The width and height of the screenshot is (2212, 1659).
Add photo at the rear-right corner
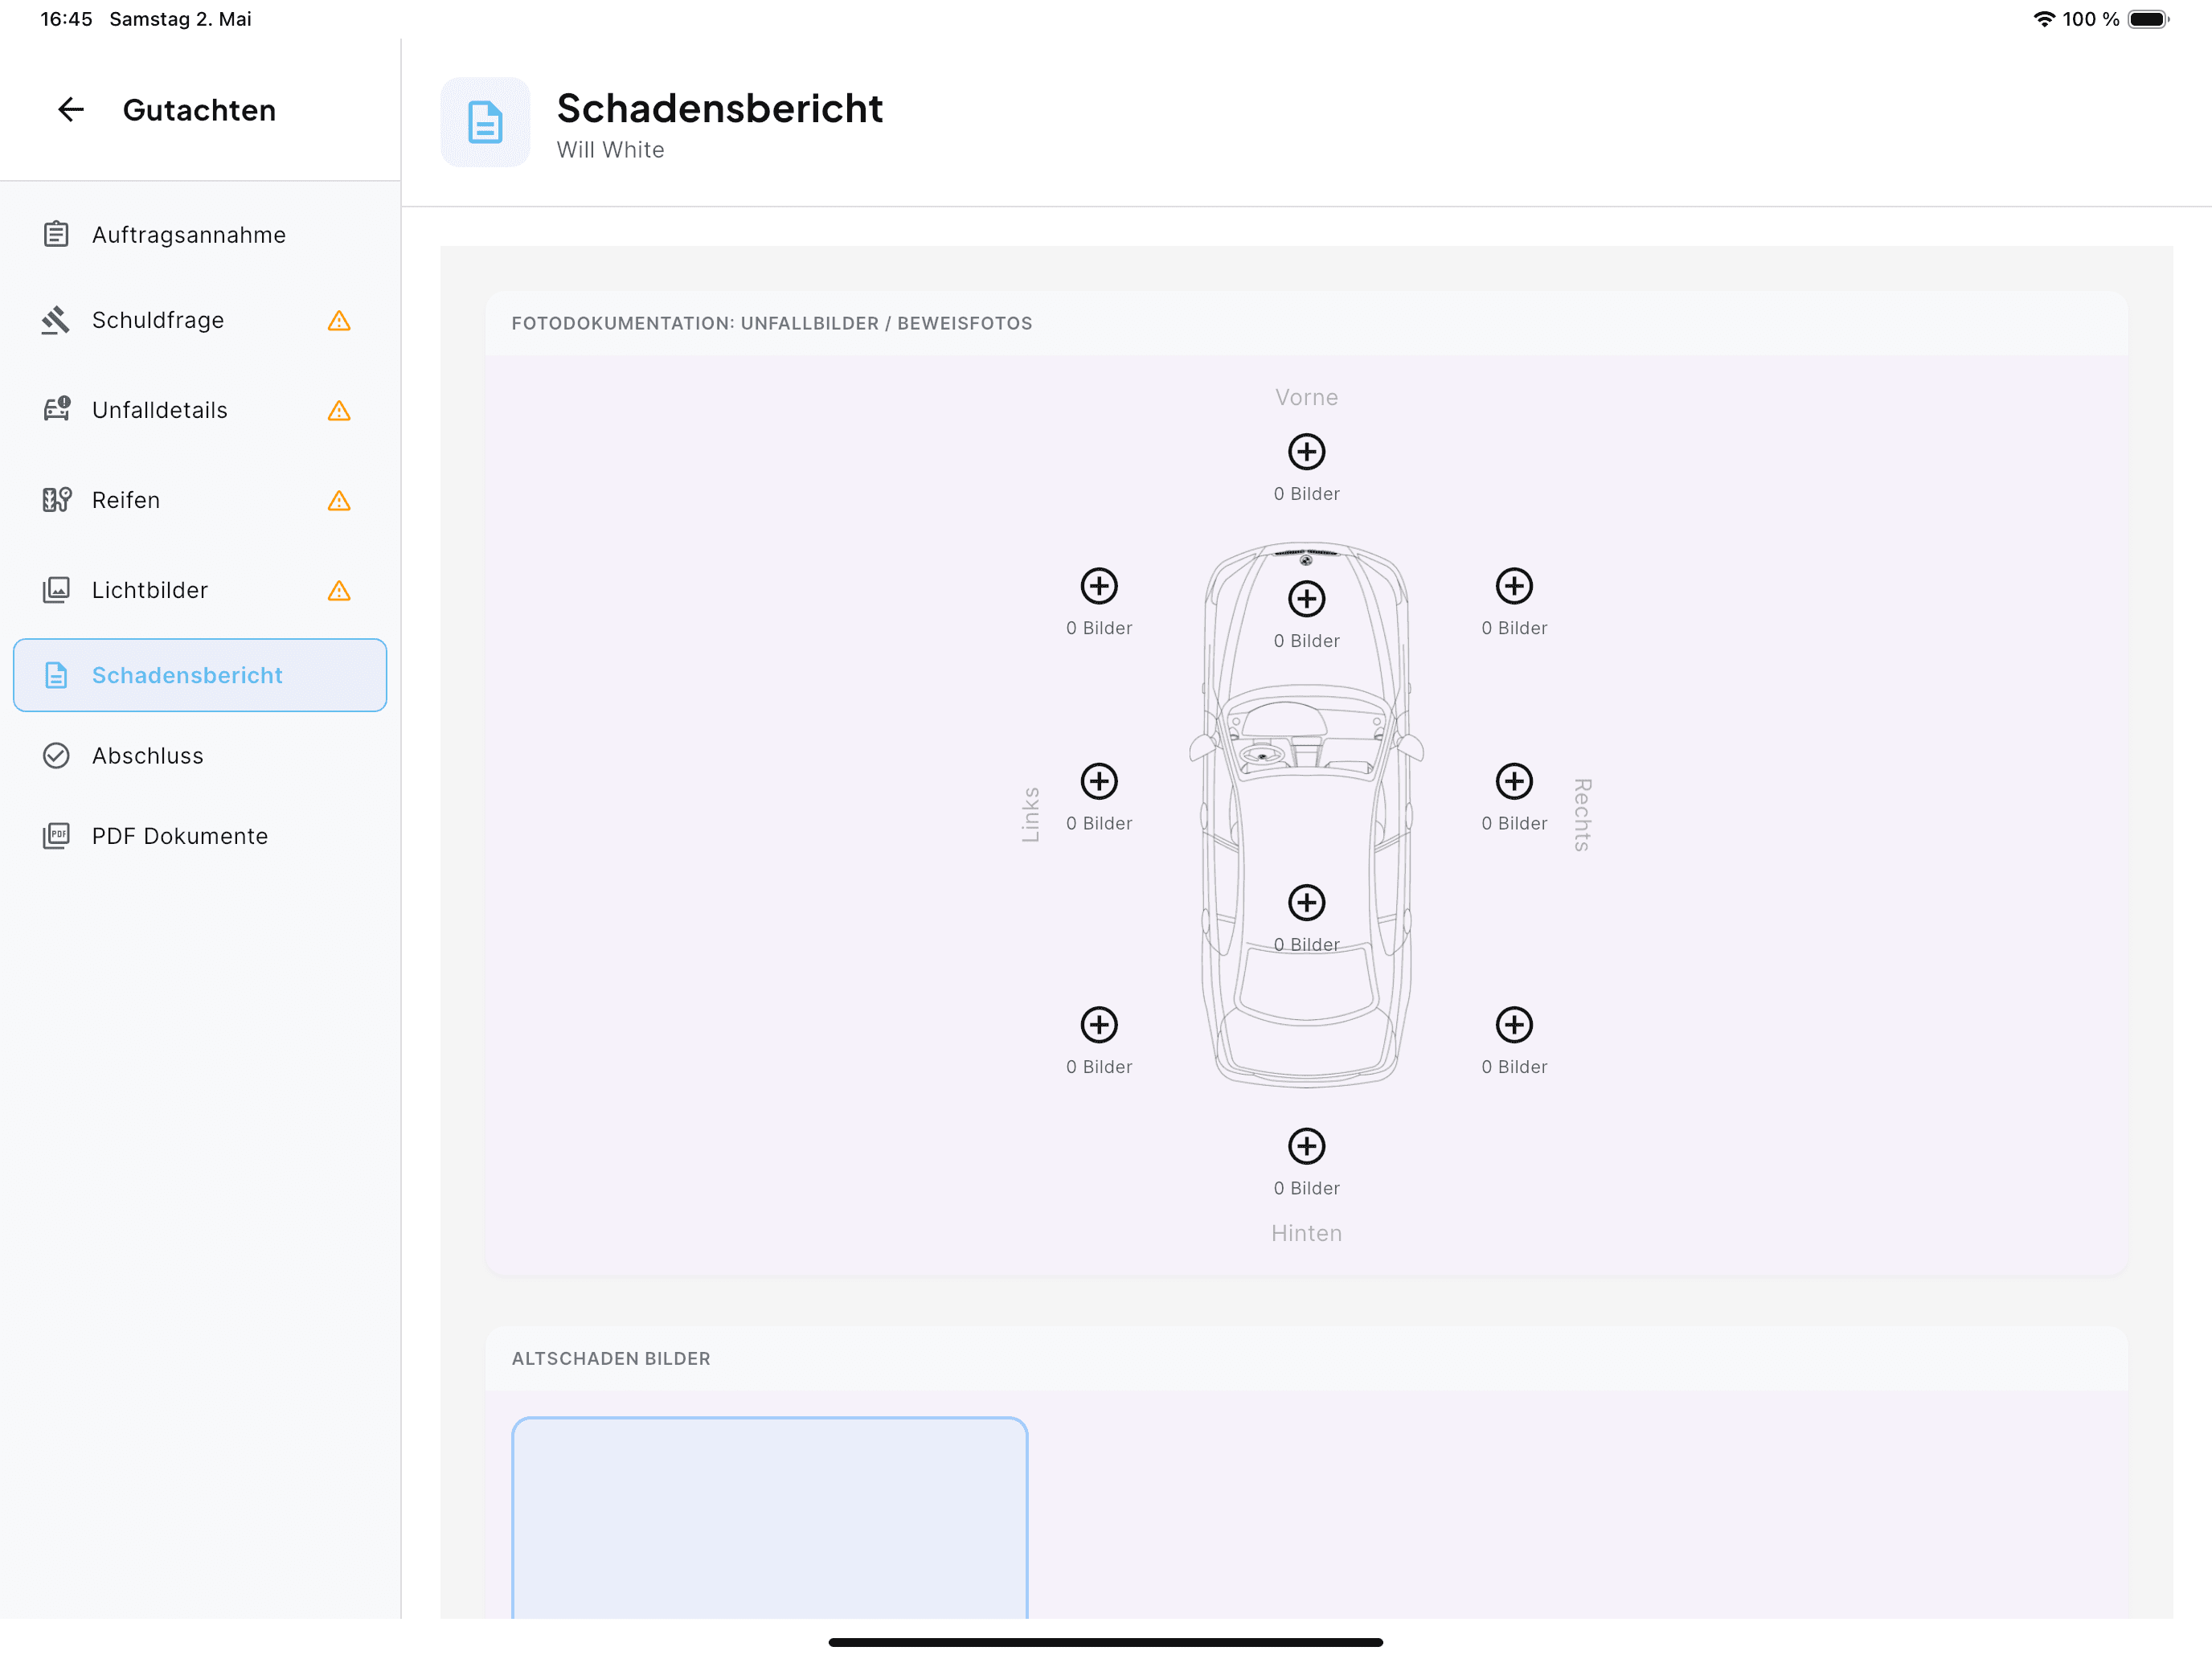(1514, 1025)
